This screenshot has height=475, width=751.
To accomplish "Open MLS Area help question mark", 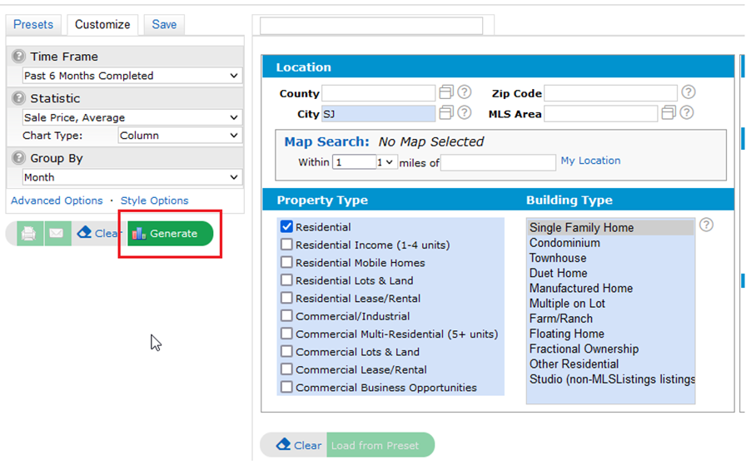I will [686, 113].
